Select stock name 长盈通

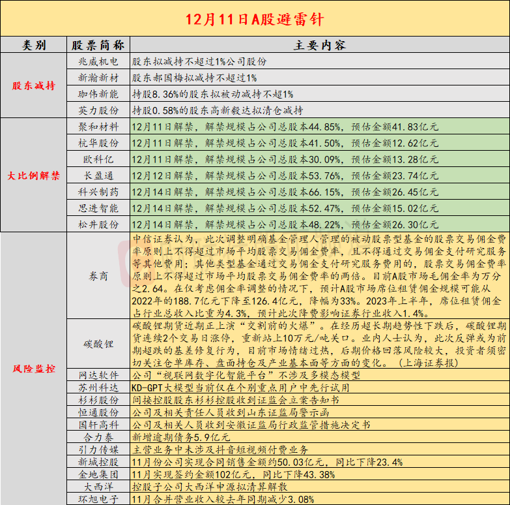point(98,176)
